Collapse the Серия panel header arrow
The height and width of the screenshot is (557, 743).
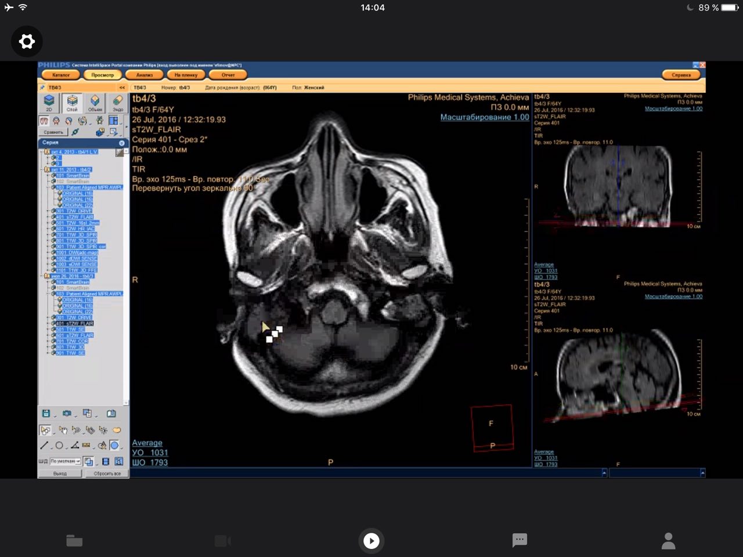pyautogui.click(x=121, y=143)
